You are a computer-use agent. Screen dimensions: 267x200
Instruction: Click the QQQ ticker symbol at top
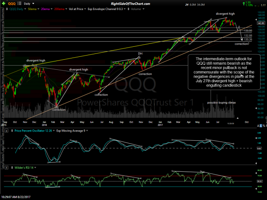(12, 4)
